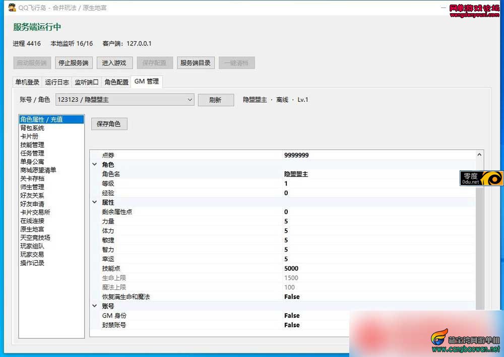The height and width of the screenshot is (357, 504).
Task: Select 卡片交易所 in the left list
Action: (x=51, y=212)
